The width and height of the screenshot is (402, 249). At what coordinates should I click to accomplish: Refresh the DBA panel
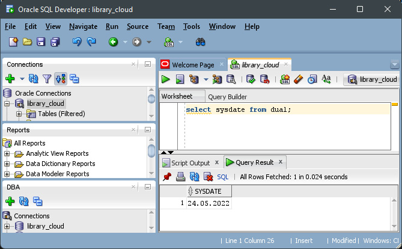coord(24,201)
